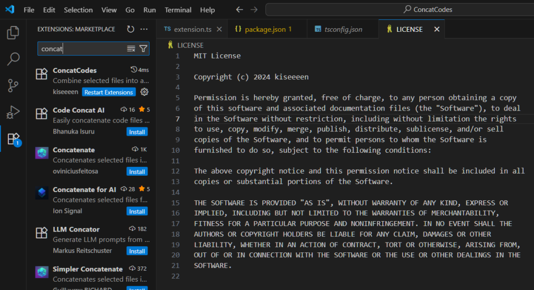Open the extension filter options
Screen dimensions: 534x290
[143, 49]
